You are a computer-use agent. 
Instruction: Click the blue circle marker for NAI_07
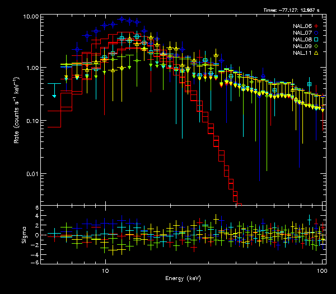[x=316, y=33]
